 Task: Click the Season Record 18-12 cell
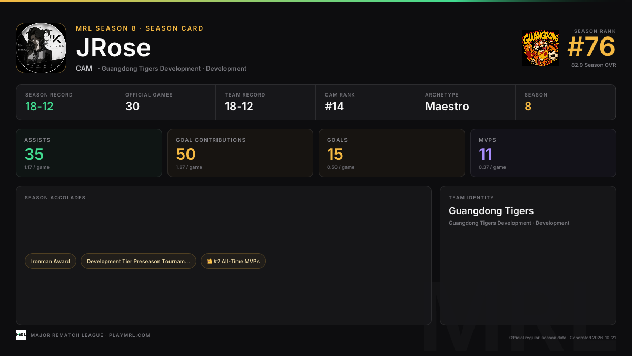[66, 102]
